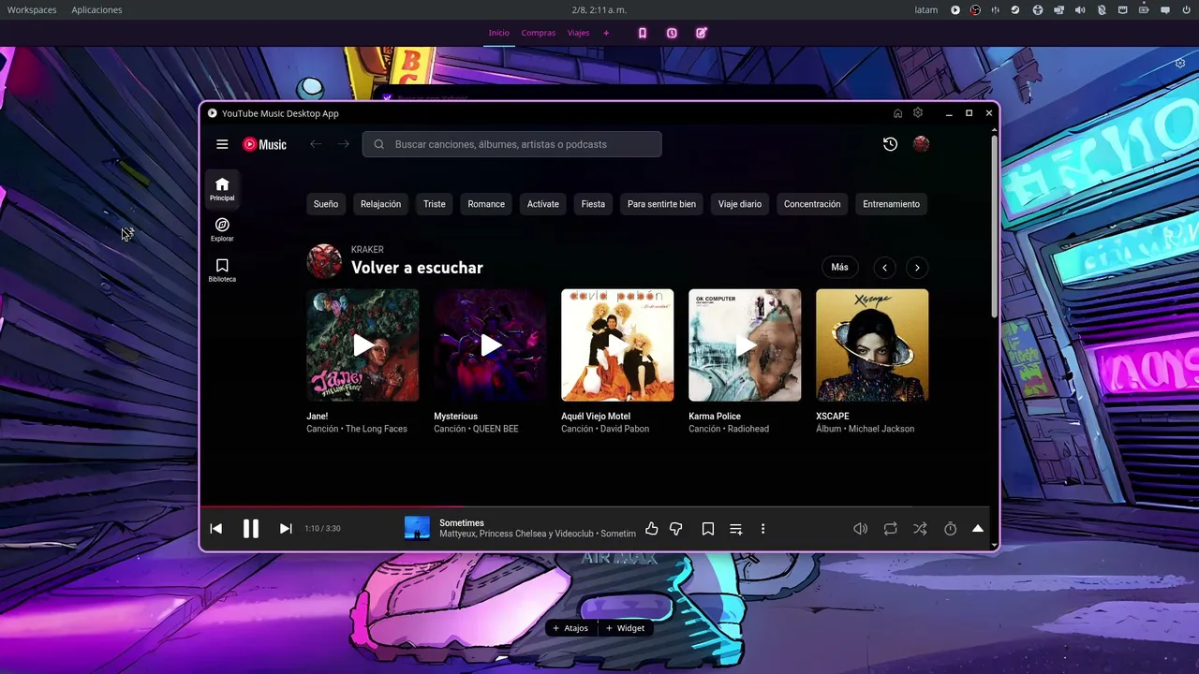Click the Sometimes now playing thumbnail
This screenshot has height=674, width=1199.
click(417, 528)
